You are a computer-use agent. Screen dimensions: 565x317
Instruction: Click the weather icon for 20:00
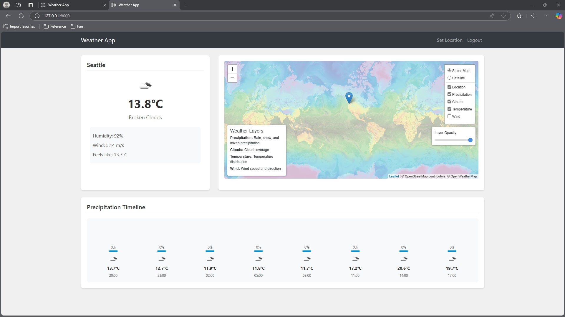[113, 259]
